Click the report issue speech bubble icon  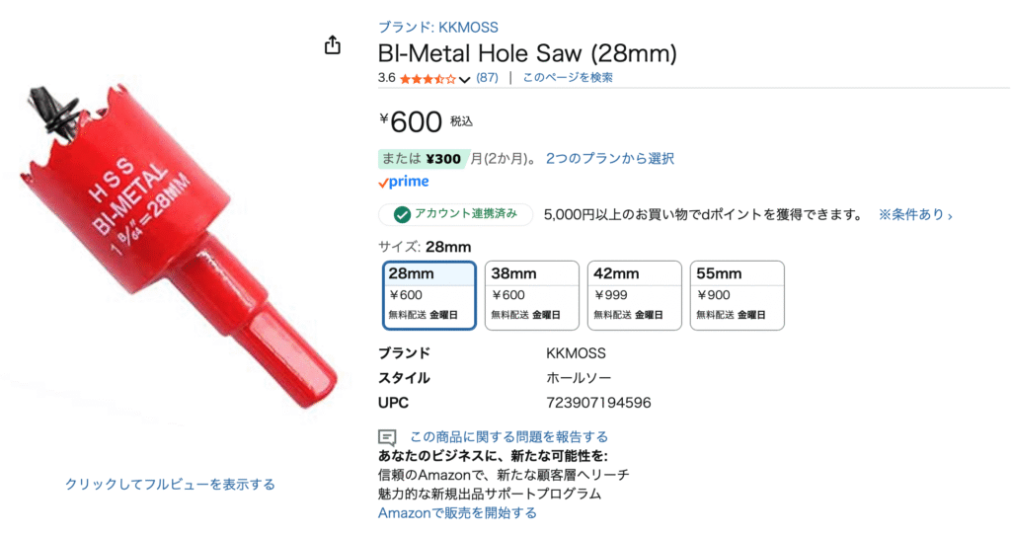tap(387, 437)
